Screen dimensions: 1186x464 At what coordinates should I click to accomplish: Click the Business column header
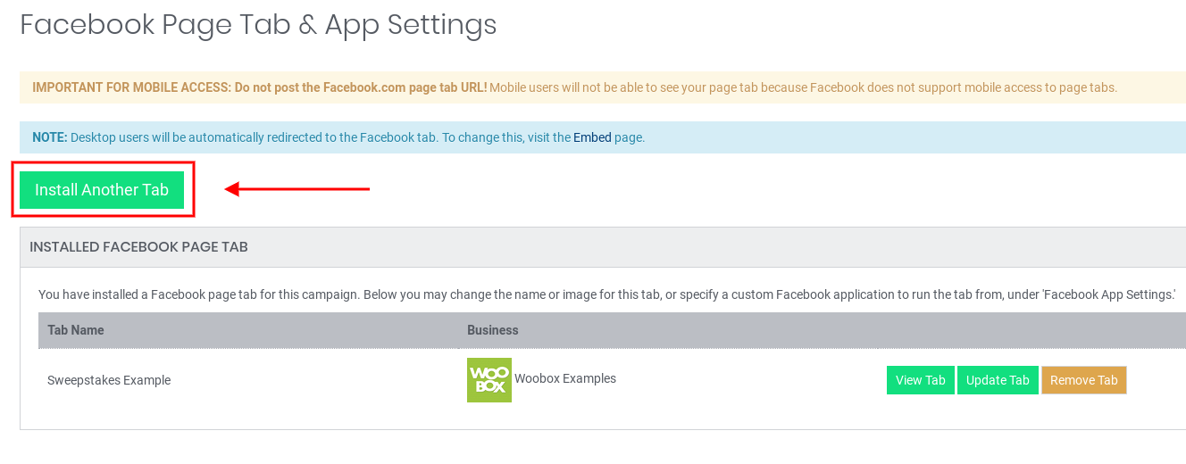493,330
